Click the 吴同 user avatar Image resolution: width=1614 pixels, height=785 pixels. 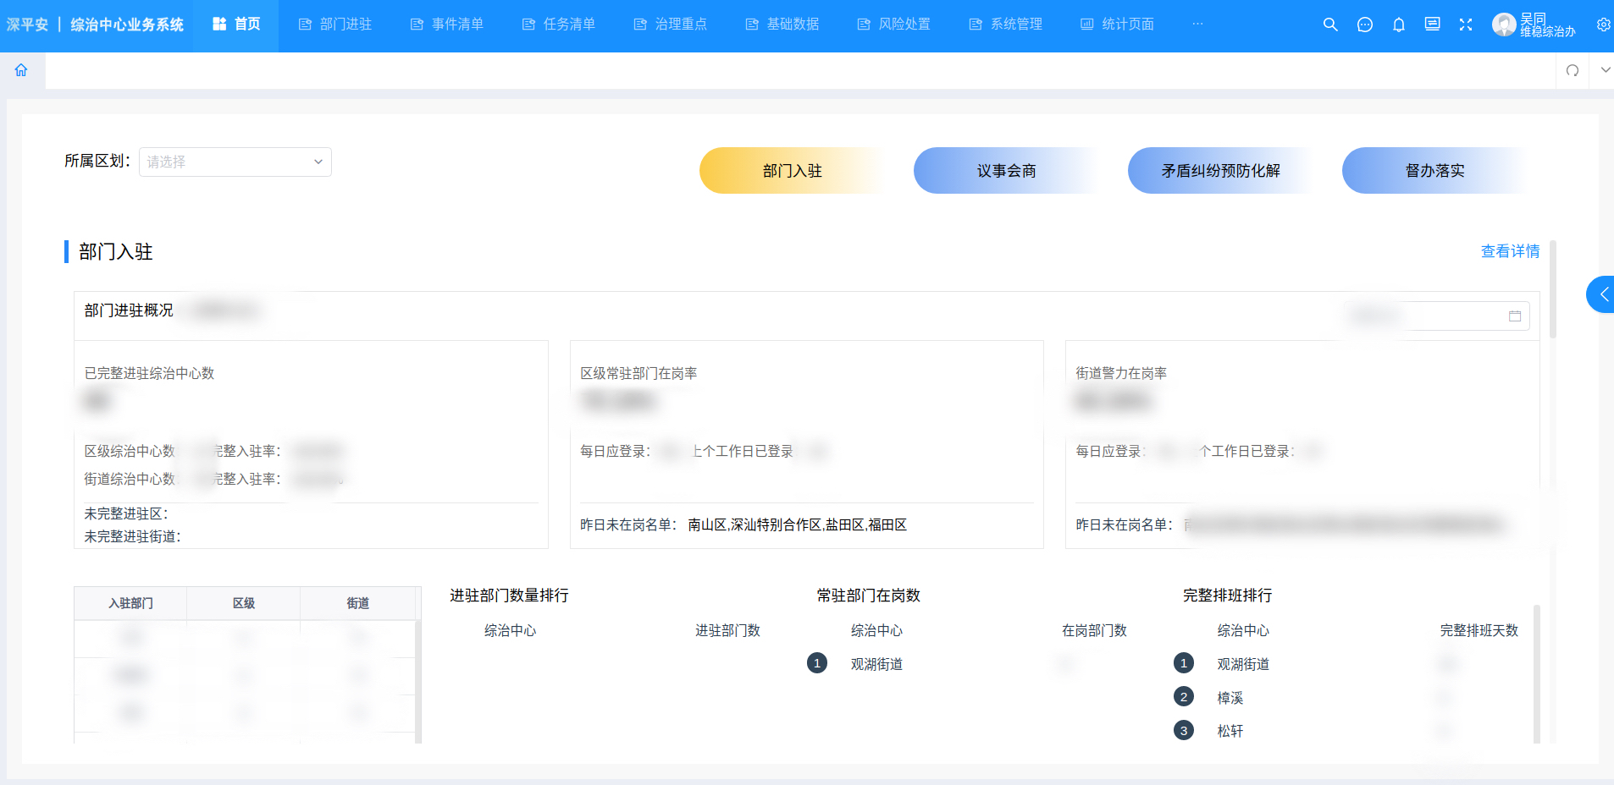(x=1503, y=24)
